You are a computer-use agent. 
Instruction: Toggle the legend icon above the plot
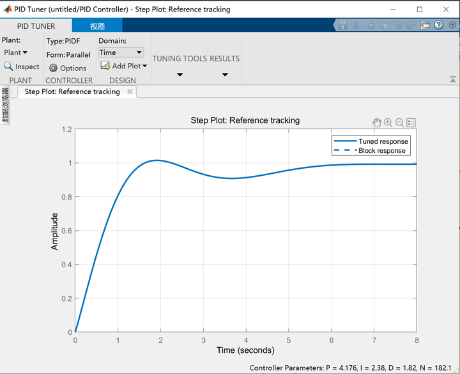pos(411,122)
